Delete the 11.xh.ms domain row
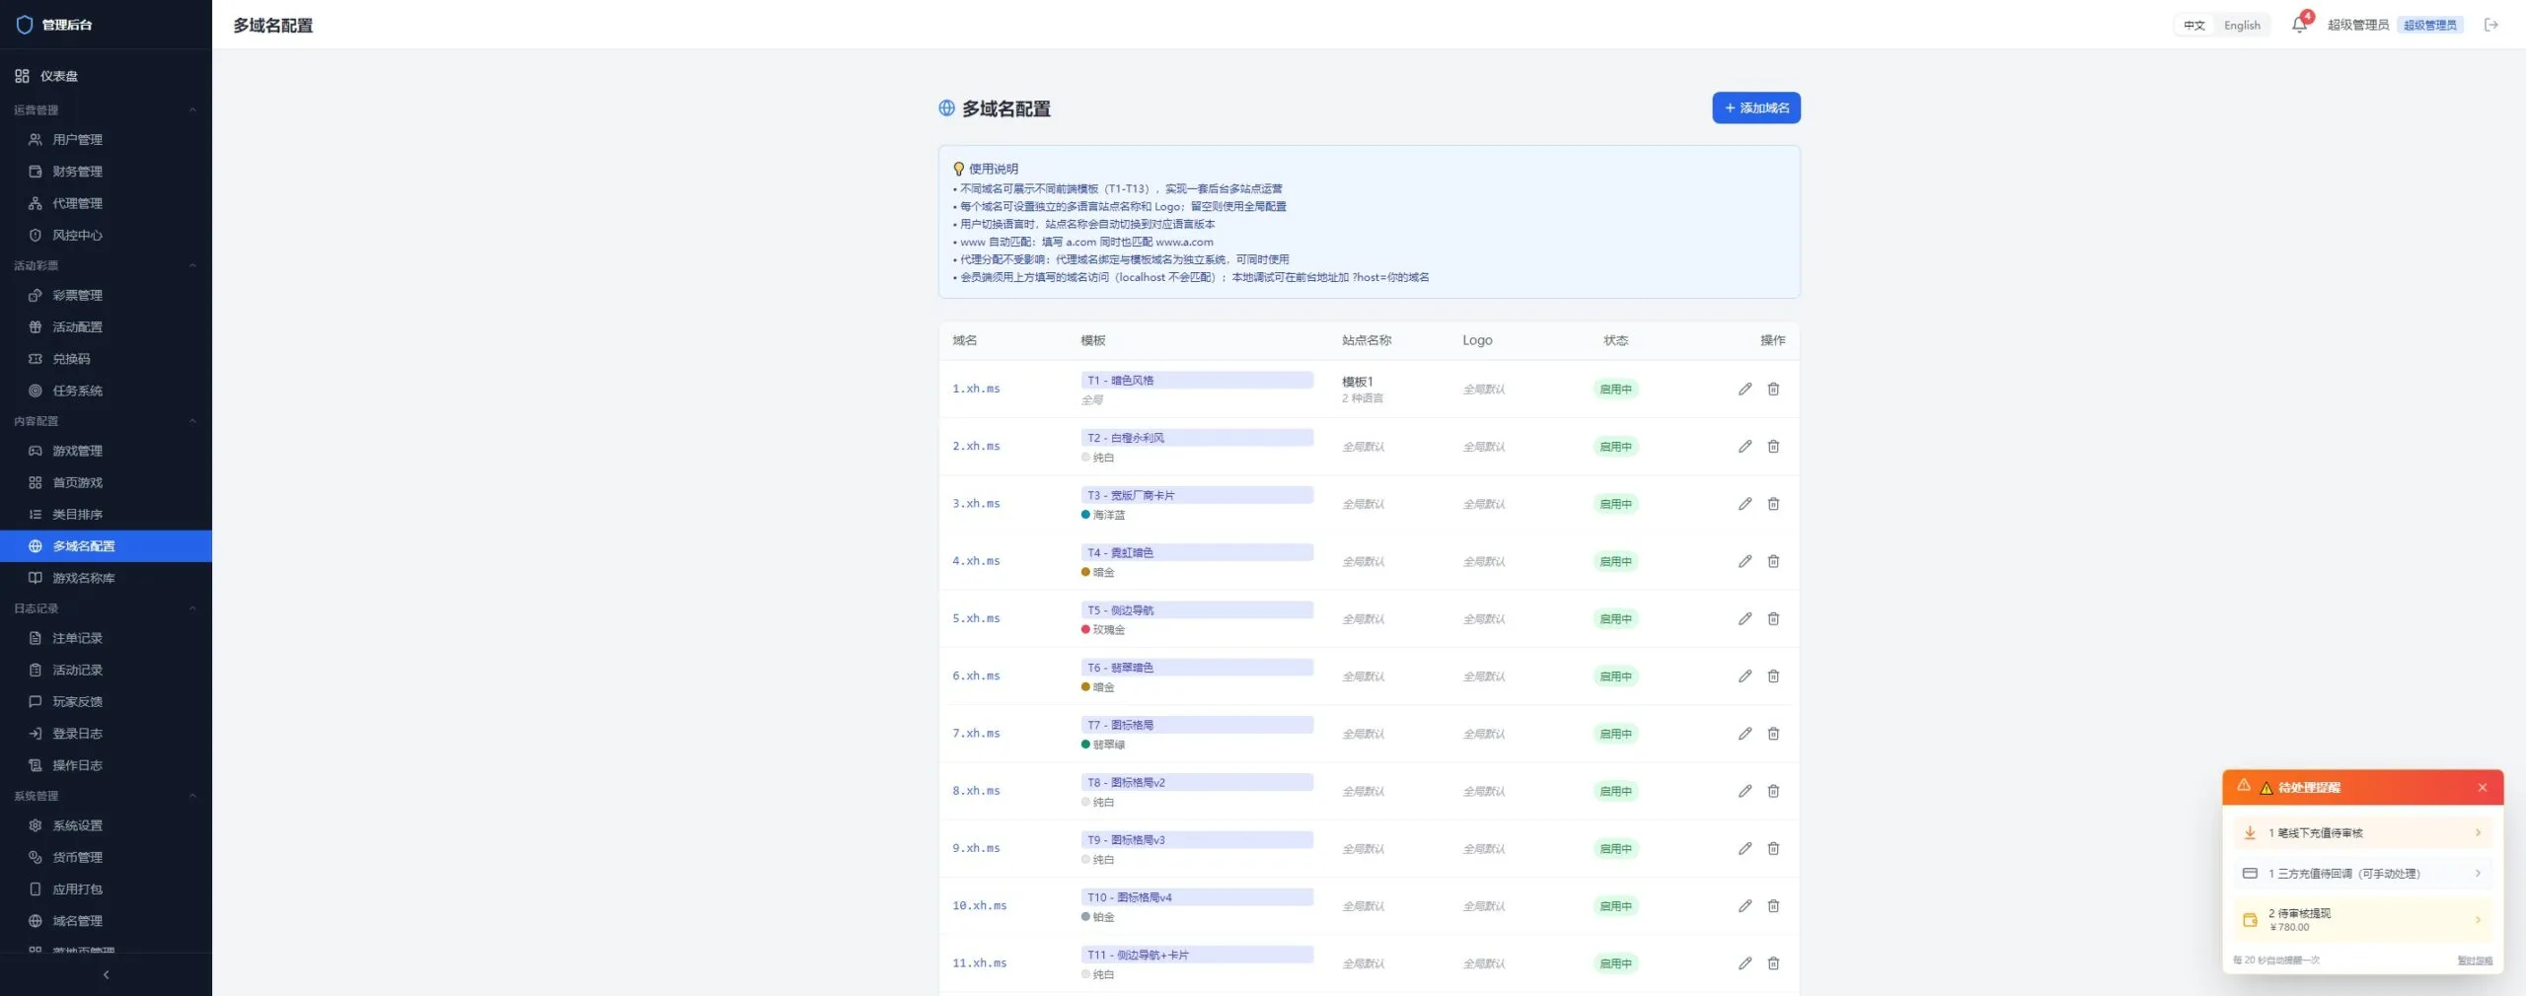The image size is (2526, 996). tap(1773, 963)
